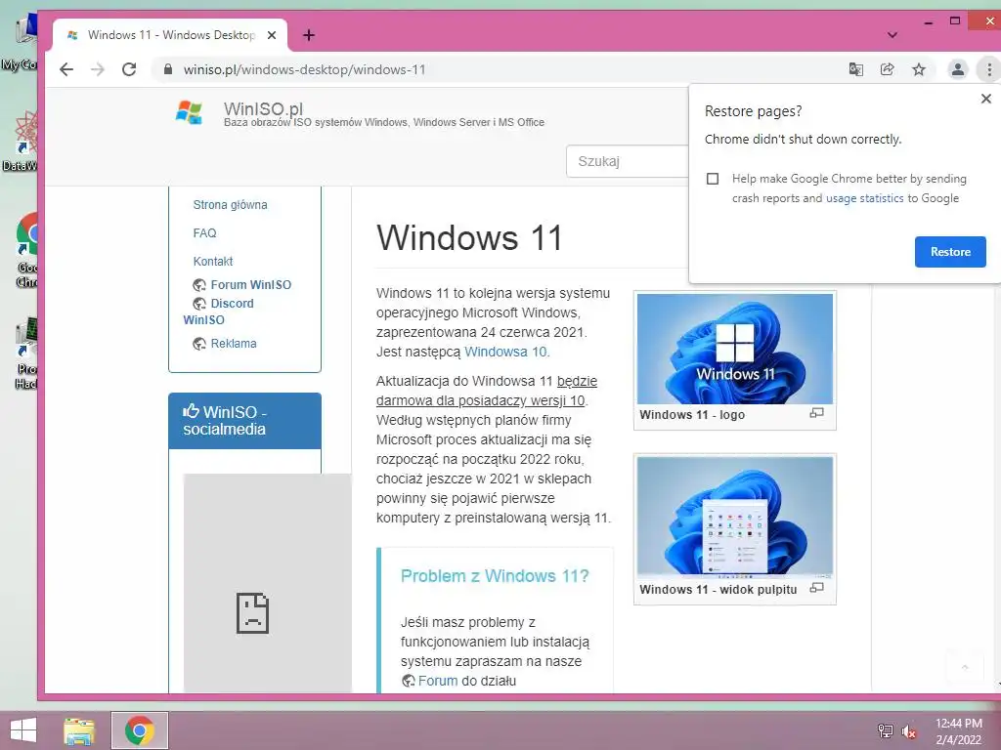This screenshot has height=750, width=1001.
Task: Open the Windows 11 desktop view thumbnail
Action: coord(735,518)
